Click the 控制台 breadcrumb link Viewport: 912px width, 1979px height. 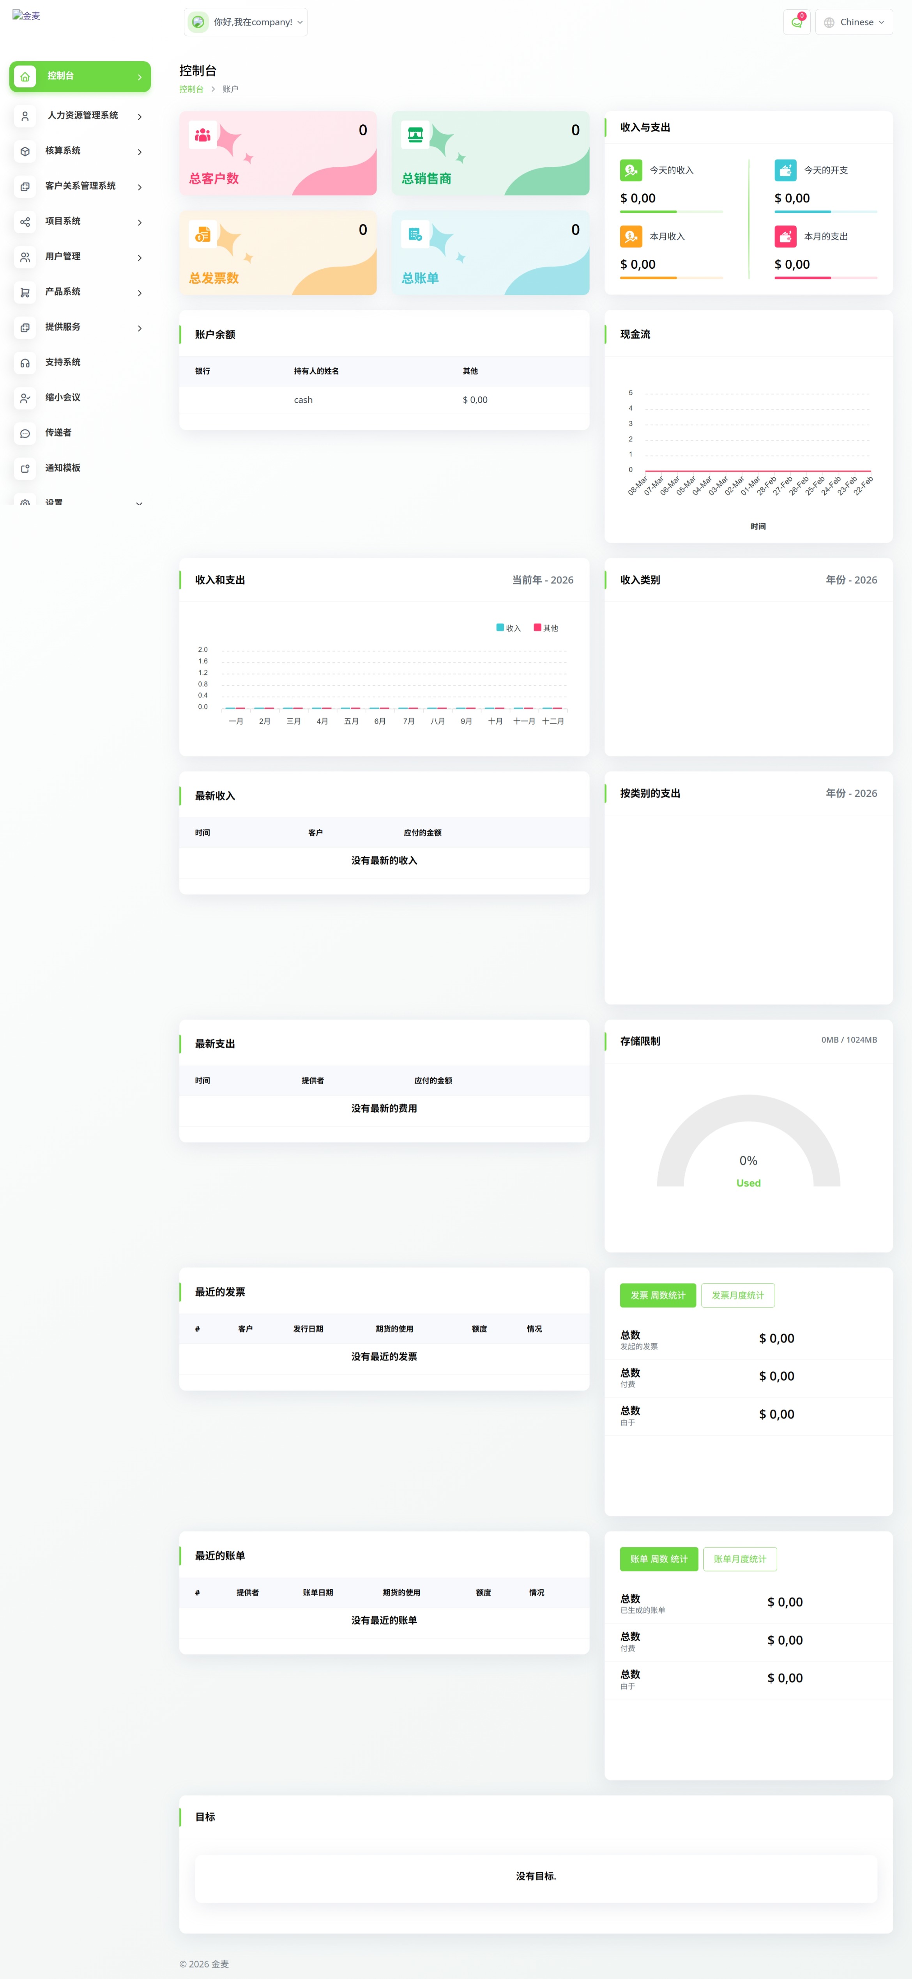click(191, 89)
